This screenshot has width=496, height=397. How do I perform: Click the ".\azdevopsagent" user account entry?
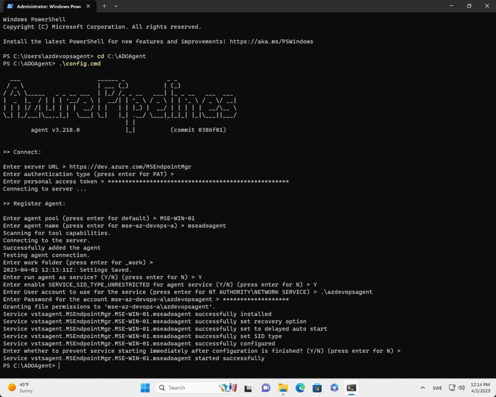[346, 292]
